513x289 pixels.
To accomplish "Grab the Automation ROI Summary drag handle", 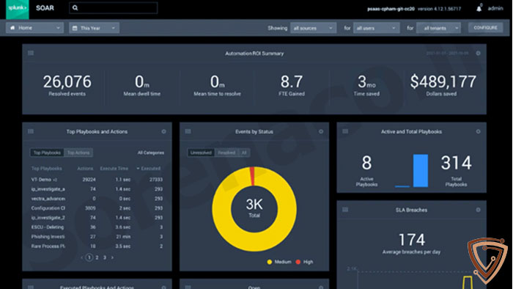I will [31, 53].
